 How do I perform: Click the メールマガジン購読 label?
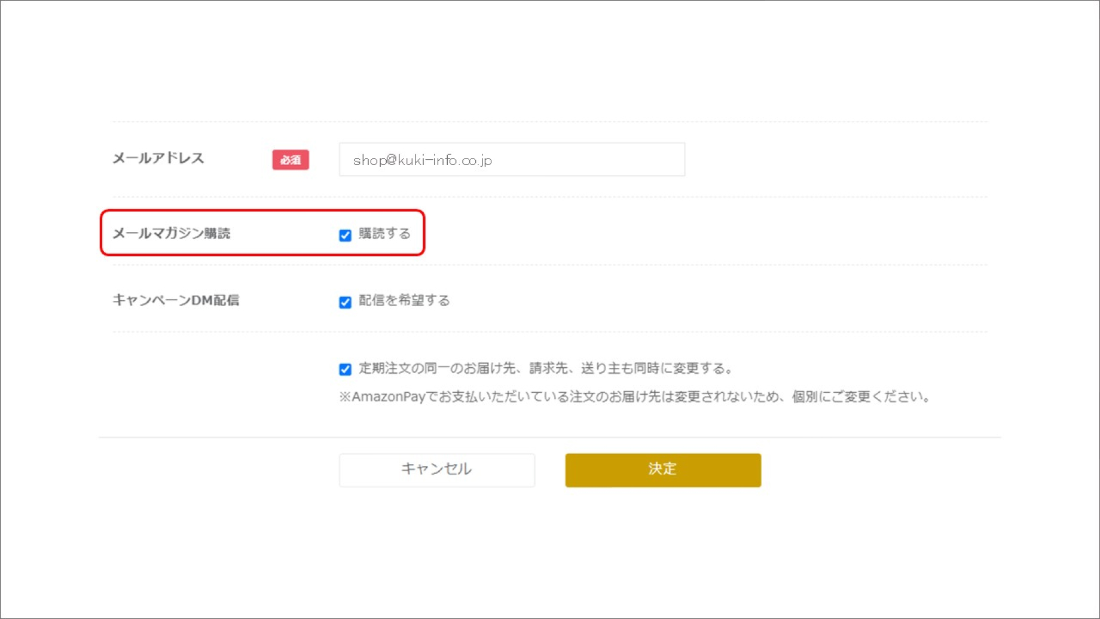(x=172, y=233)
